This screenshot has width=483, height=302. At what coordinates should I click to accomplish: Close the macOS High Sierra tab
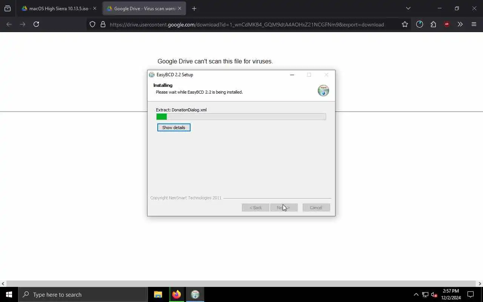click(95, 8)
